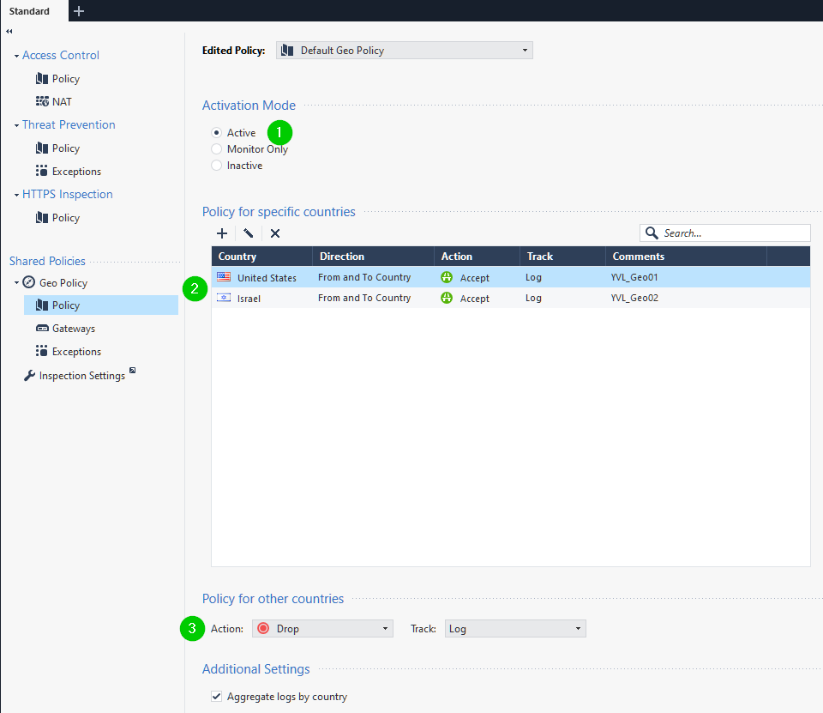This screenshot has width=823, height=713.
Task: Select Monitor Only activation mode
Action: [x=216, y=149]
